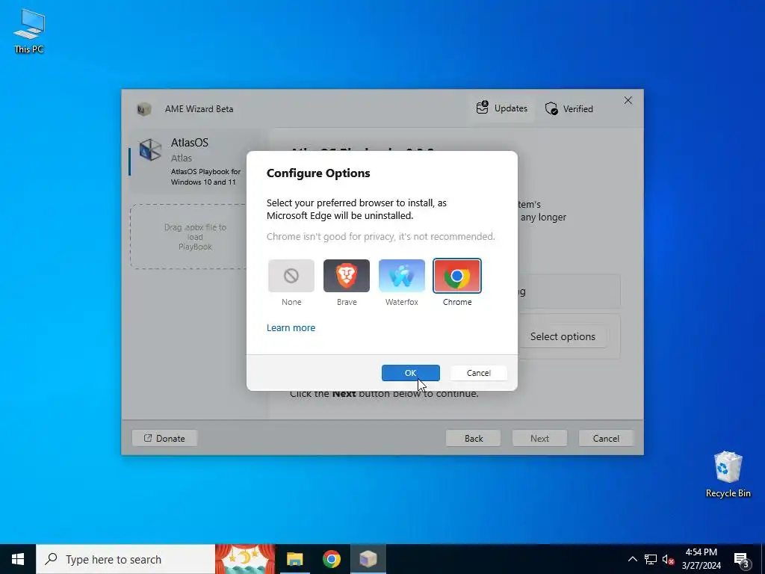Click the Verified shield indicator
765x574 pixels.
(569, 109)
